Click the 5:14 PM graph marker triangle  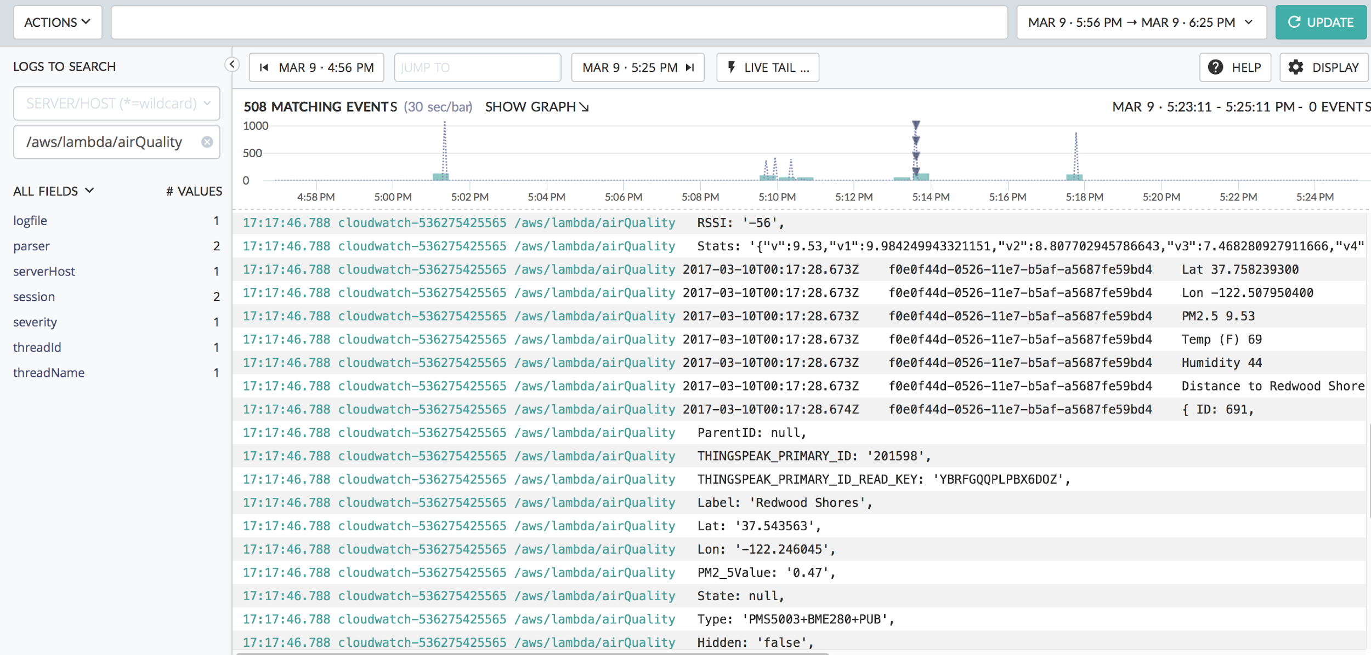click(x=916, y=126)
